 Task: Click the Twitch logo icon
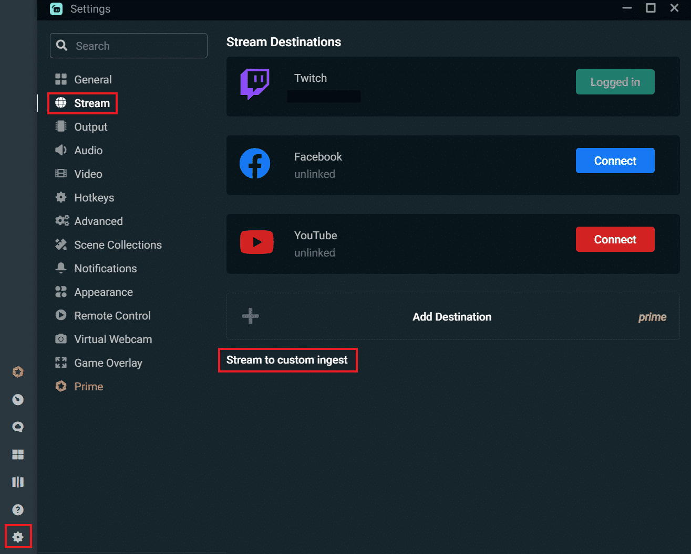click(x=255, y=84)
